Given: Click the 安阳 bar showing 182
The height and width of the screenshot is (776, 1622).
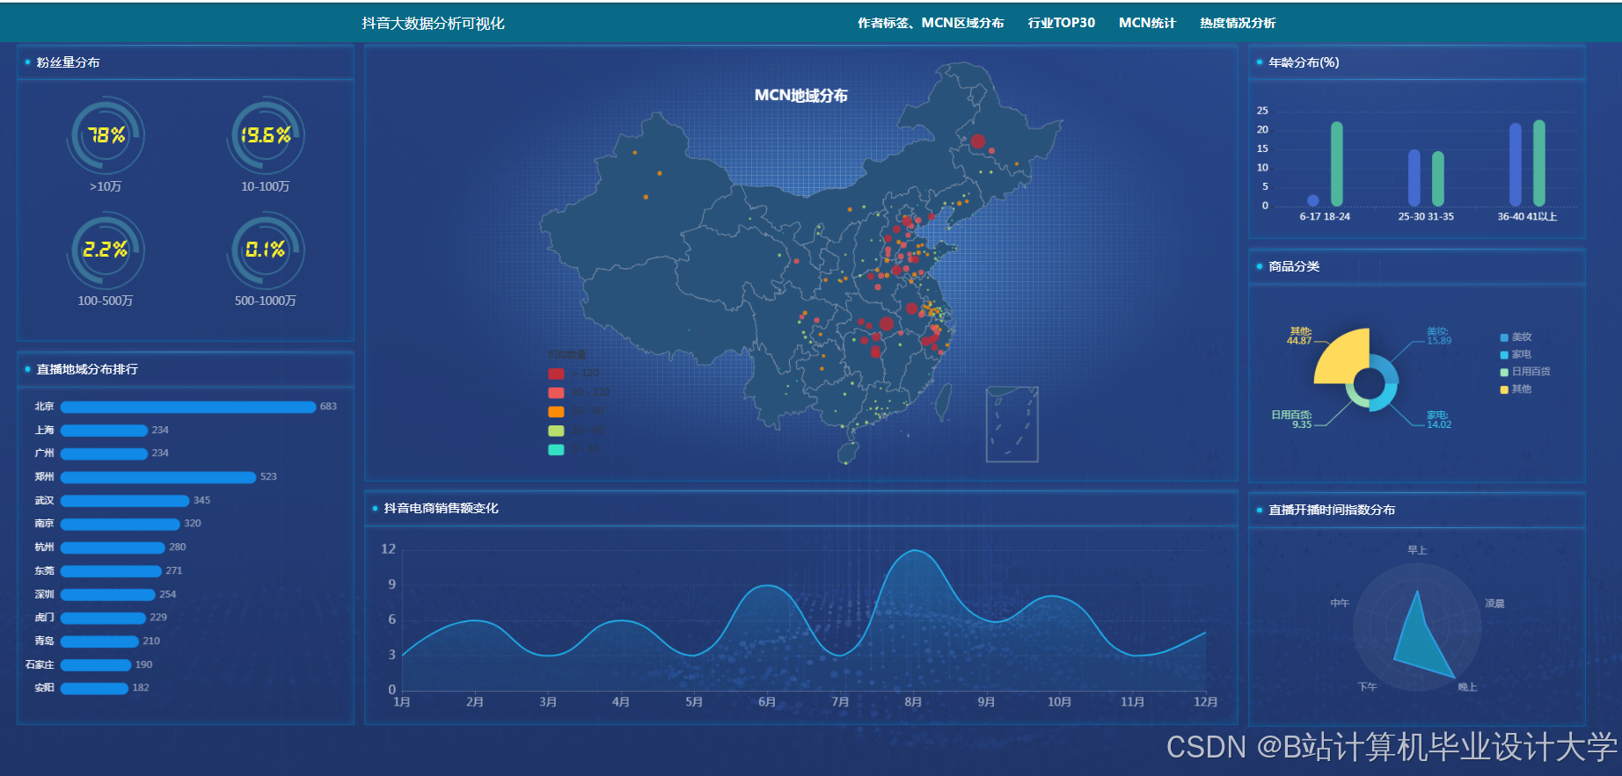Looking at the screenshot, I should coord(95,688).
